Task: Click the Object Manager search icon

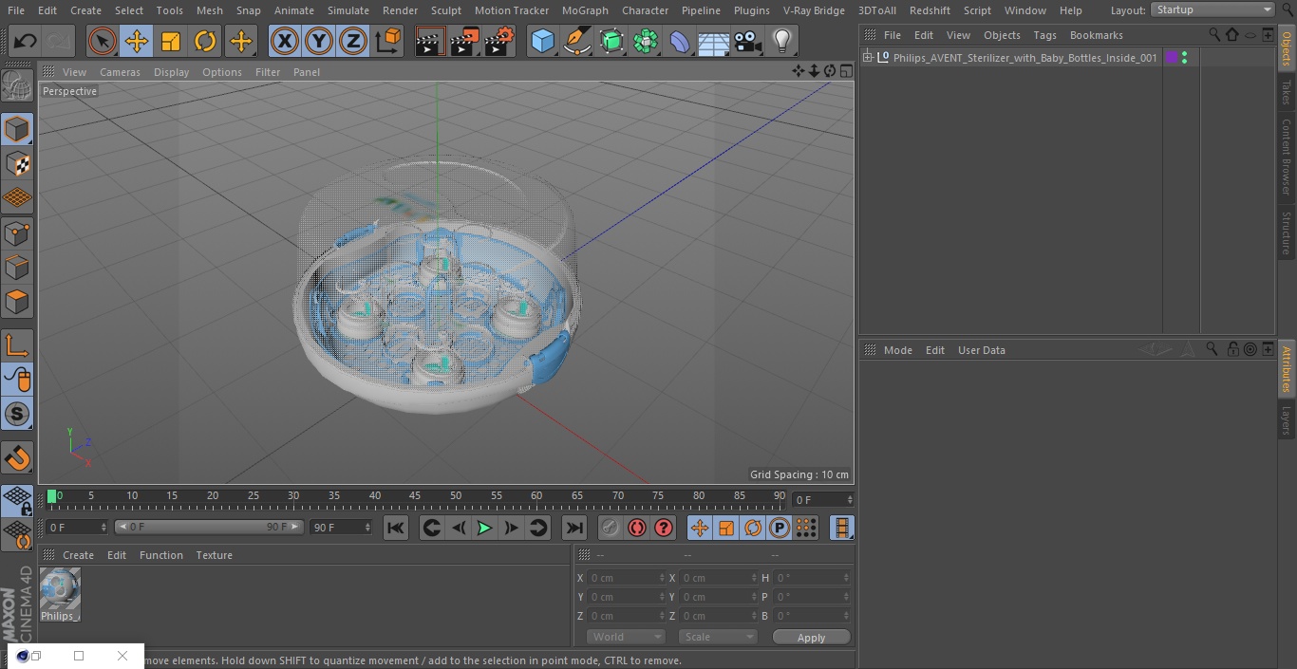Action: point(1214,35)
